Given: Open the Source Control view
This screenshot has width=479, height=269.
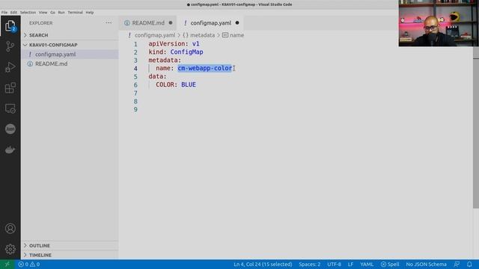Looking at the screenshot, I should tap(10, 46).
